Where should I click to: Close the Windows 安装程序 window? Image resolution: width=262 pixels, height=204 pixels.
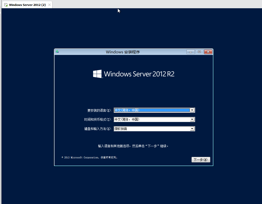click(208, 52)
